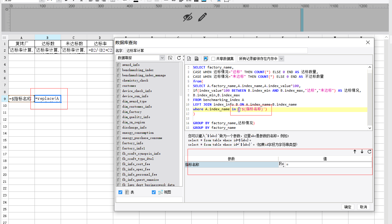392x224 pixels.
Task: Select the fk_info_quest_onnaire table
Action: (140, 180)
